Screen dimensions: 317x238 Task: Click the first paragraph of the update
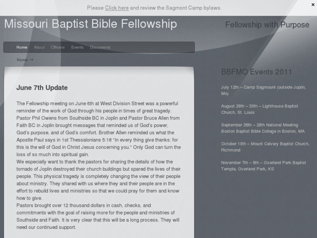click(x=97, y=129)
